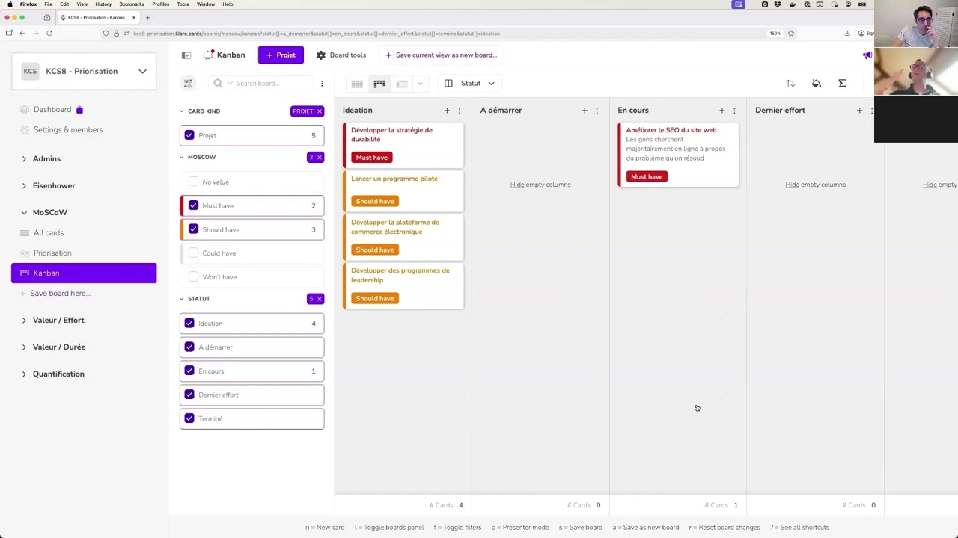Reload page in Firefox toolbar
This screenshot has height=538, width=958.
point(49,33)
